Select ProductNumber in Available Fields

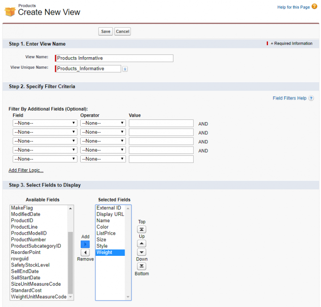pos(29,240)
